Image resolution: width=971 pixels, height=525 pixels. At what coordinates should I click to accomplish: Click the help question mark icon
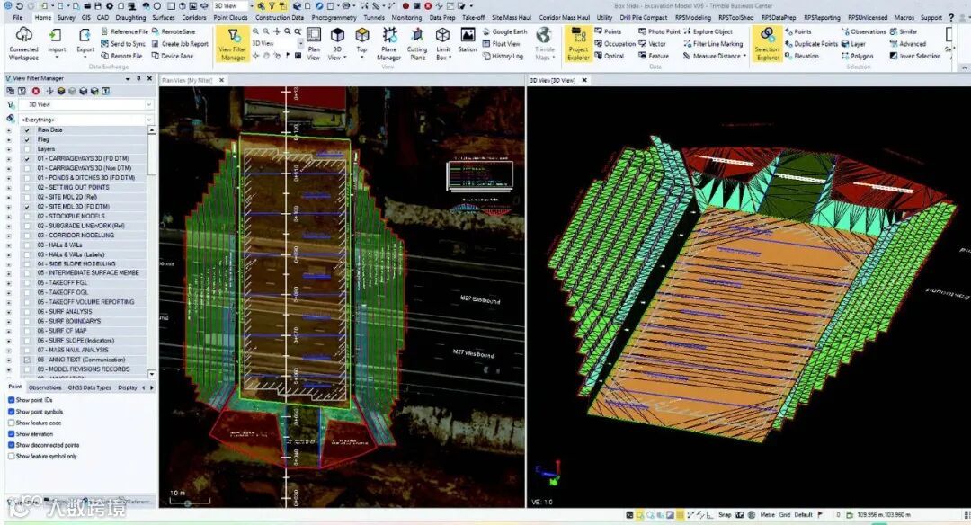point(950,17)
